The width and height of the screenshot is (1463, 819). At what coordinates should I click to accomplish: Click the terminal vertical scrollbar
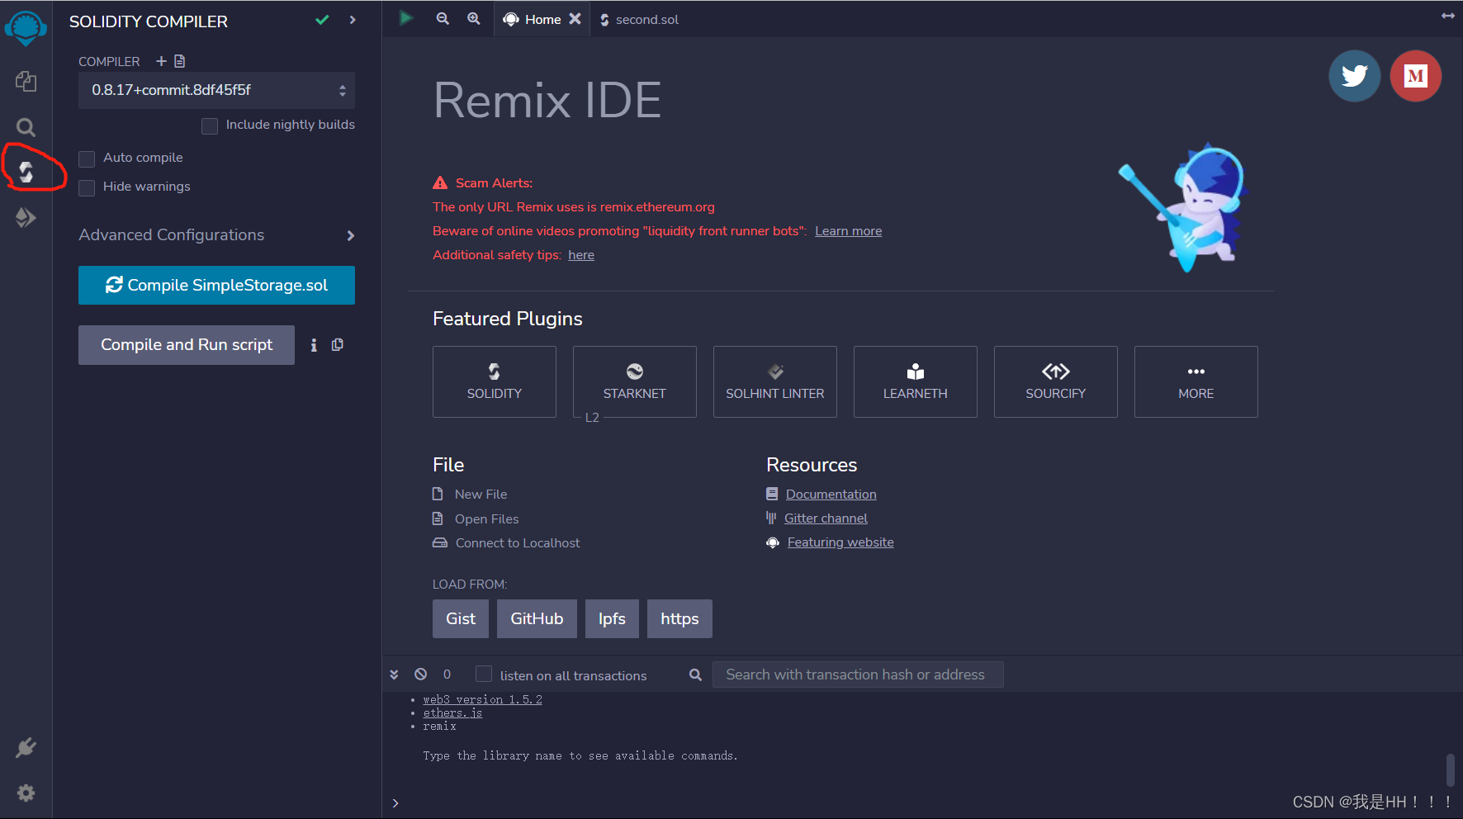[x=1451, y=769]
